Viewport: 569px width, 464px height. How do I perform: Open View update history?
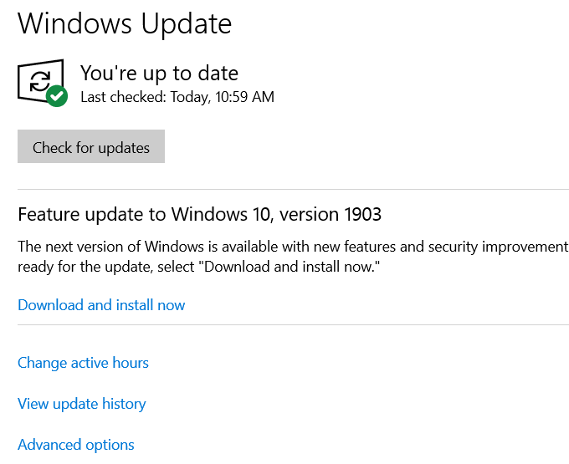pos(81,404)
